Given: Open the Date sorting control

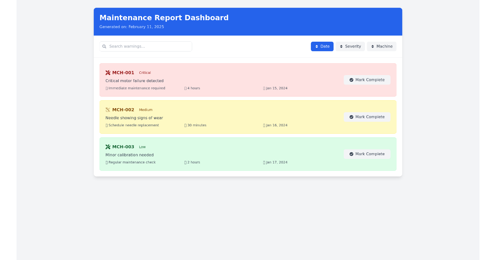Looking at the screenshot, I should coord(322,46).
